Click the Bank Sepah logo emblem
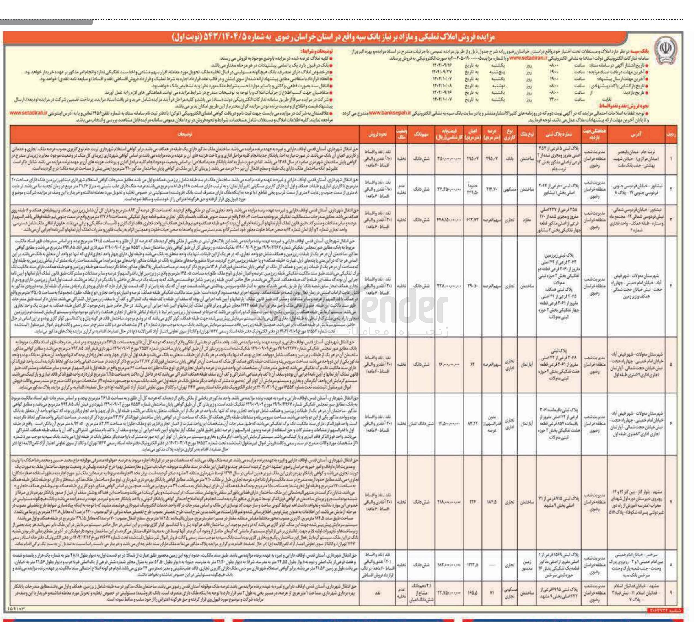The image size is (700, 622). point(665,50)
